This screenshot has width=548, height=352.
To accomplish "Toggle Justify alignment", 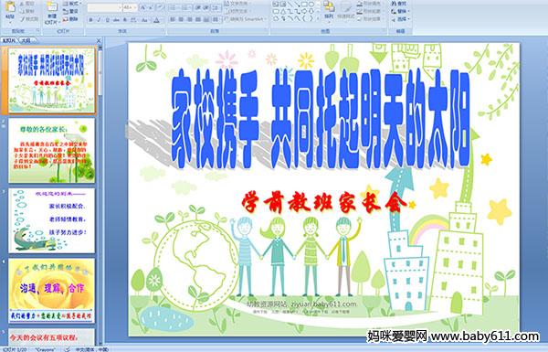I will coord(198,19).
